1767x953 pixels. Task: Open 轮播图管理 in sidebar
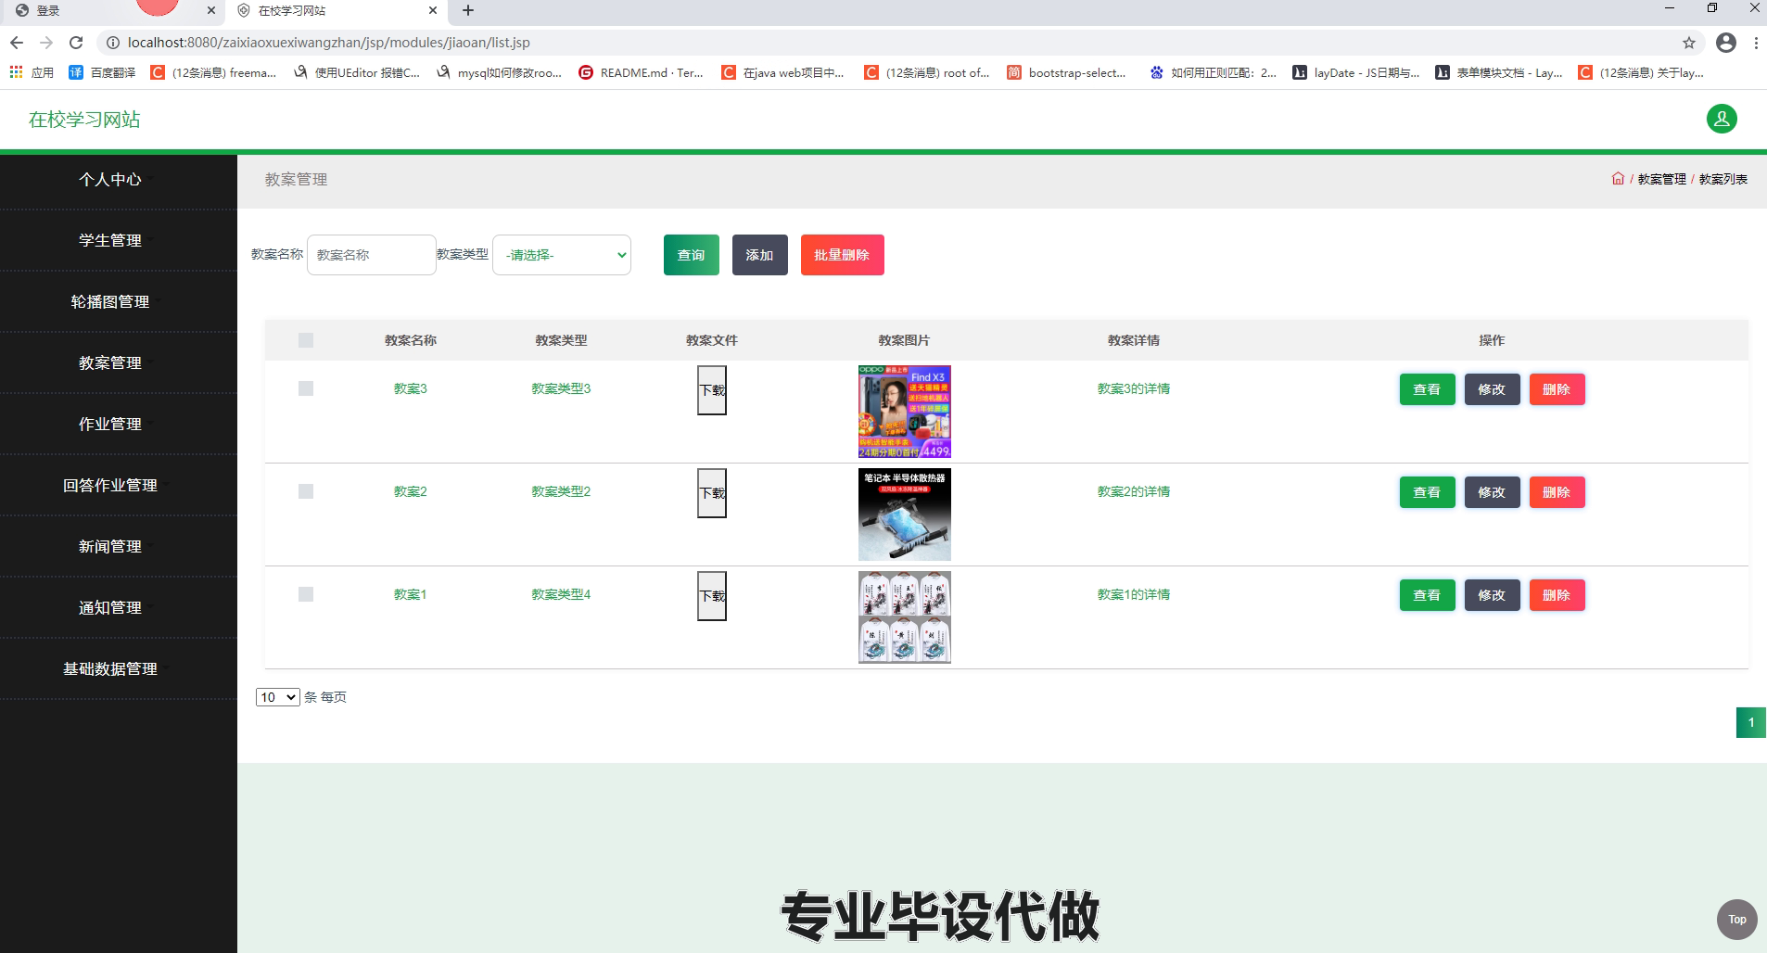[110, 302]
